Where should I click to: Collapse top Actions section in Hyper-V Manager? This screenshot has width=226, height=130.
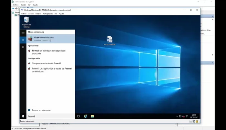[x=213, y=16]
